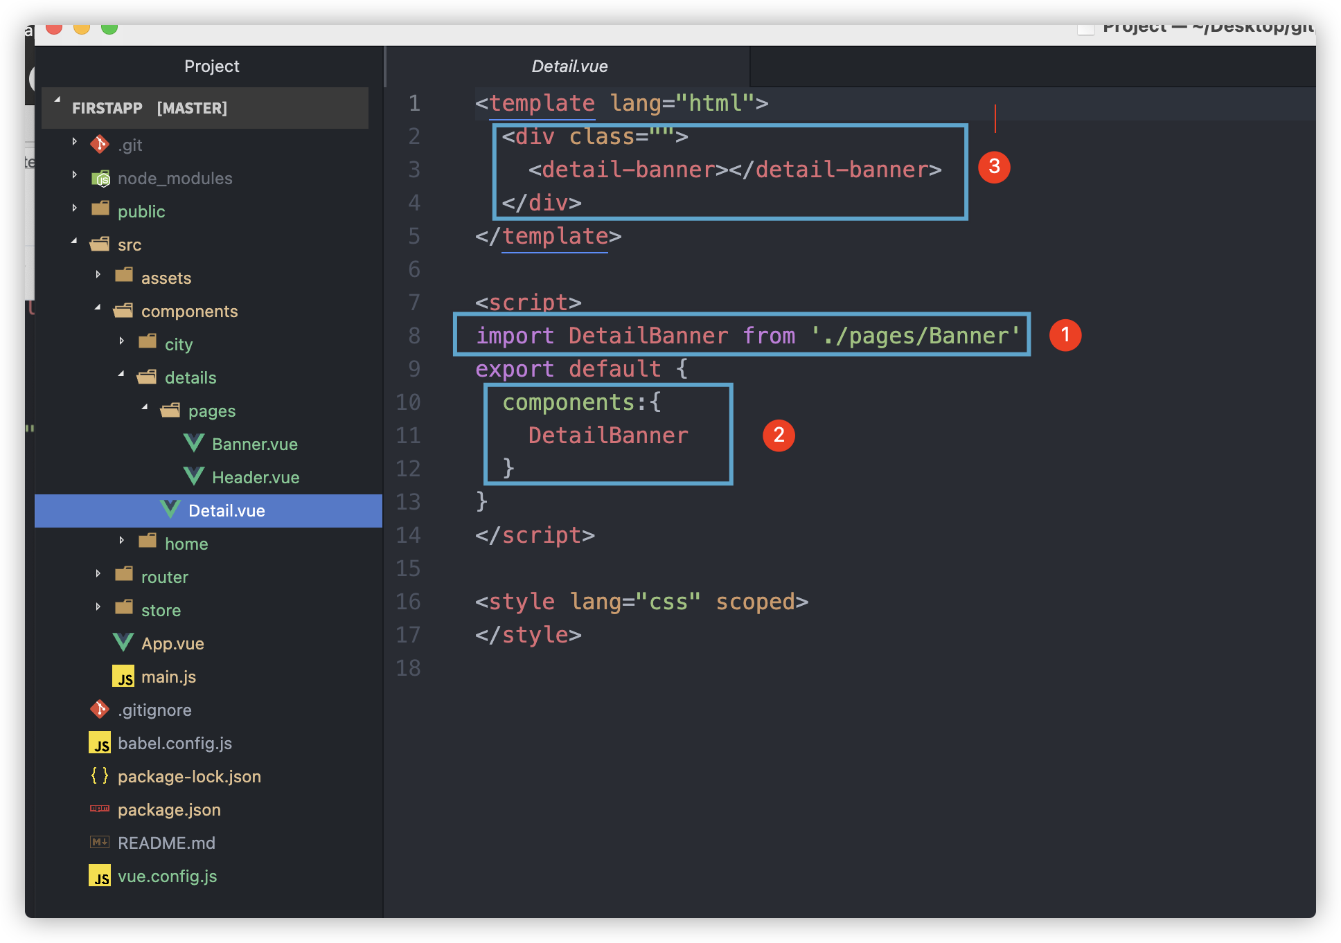The height and width of the screenshot is (943, 1341).
Task: Expand the home folder arrow
Action: tap(122, 541)
